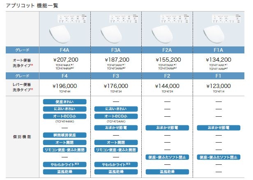Click the オート便器洗浄タイプ row label
The image size is (253, 180).
coord(22,63)
